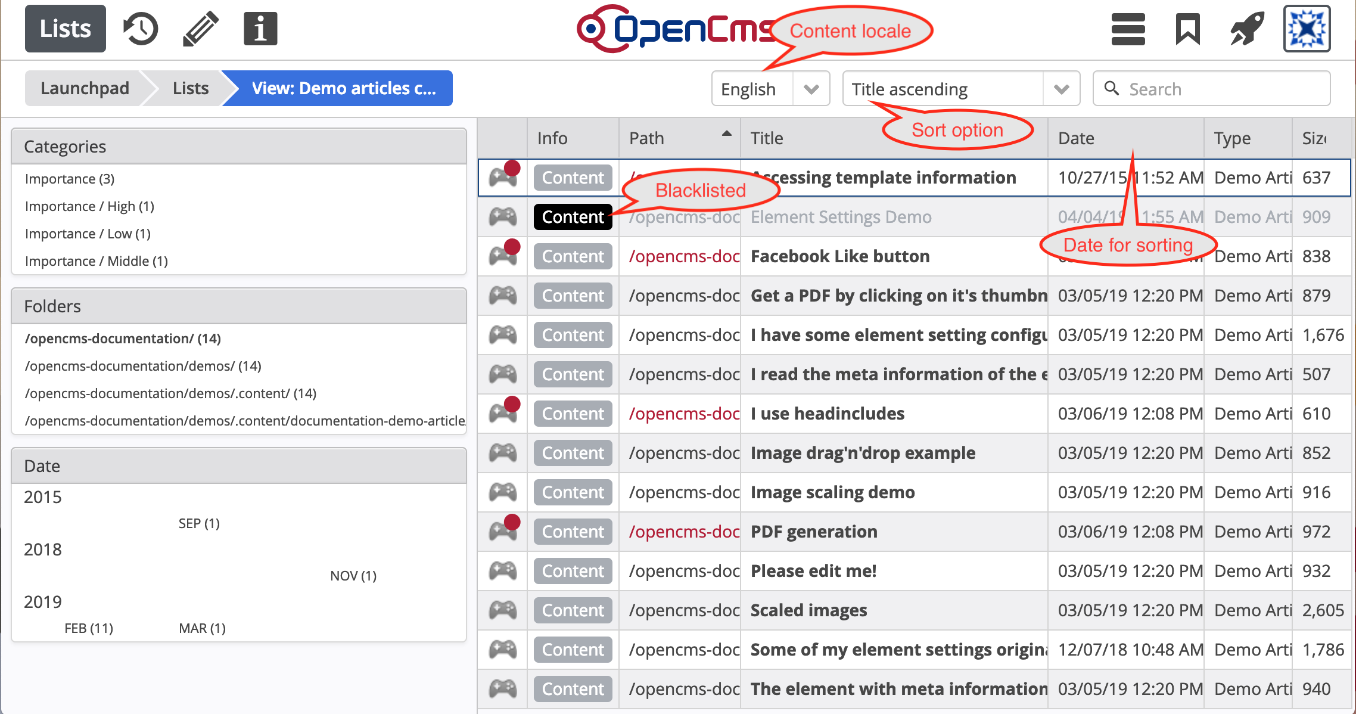Viewport: 1356px width, 714px height.
Task: Click resource icon of Image scaling demo
Action: (503, 492)
